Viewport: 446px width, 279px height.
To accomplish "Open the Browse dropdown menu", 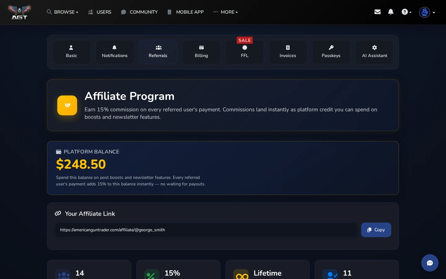I will coord(62,12).
